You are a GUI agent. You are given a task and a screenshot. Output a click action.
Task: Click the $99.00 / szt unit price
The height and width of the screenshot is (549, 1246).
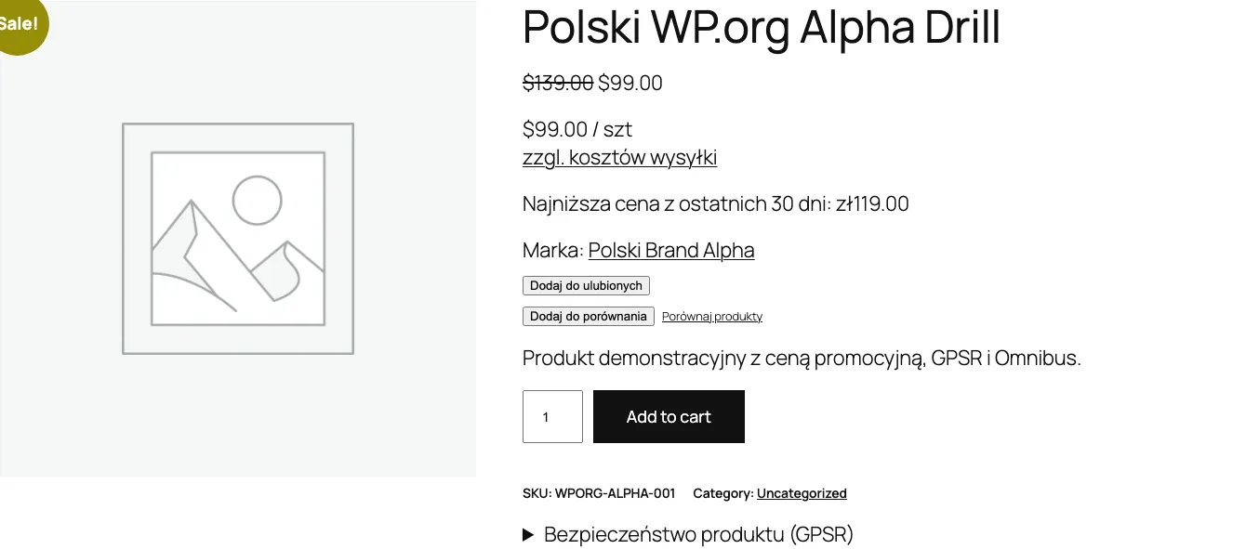(x=577, y=129)
